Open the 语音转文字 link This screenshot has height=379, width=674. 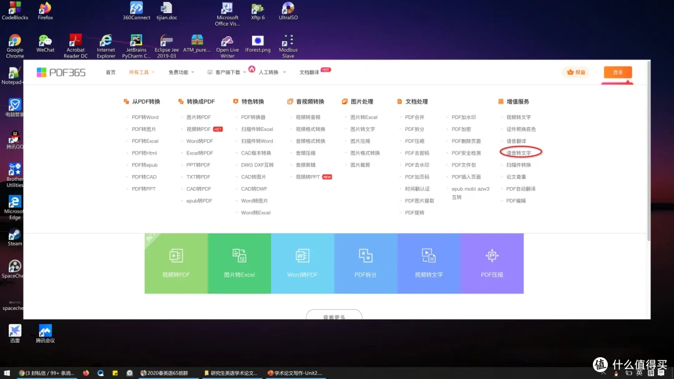point(519,153)
